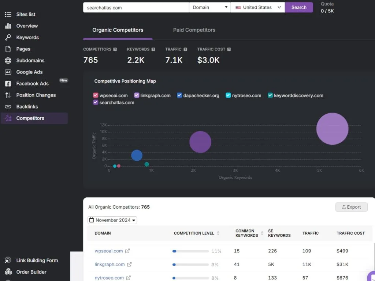Image resolution: width=375 pixels, height=281 pixels.
Task: Open the United States country dropdown
Action: (x=257, y=7)
